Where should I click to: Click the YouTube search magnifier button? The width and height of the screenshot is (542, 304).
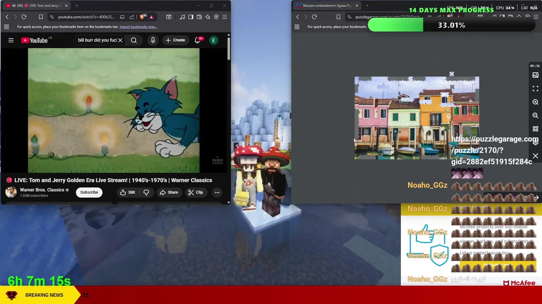click(134, 40)
